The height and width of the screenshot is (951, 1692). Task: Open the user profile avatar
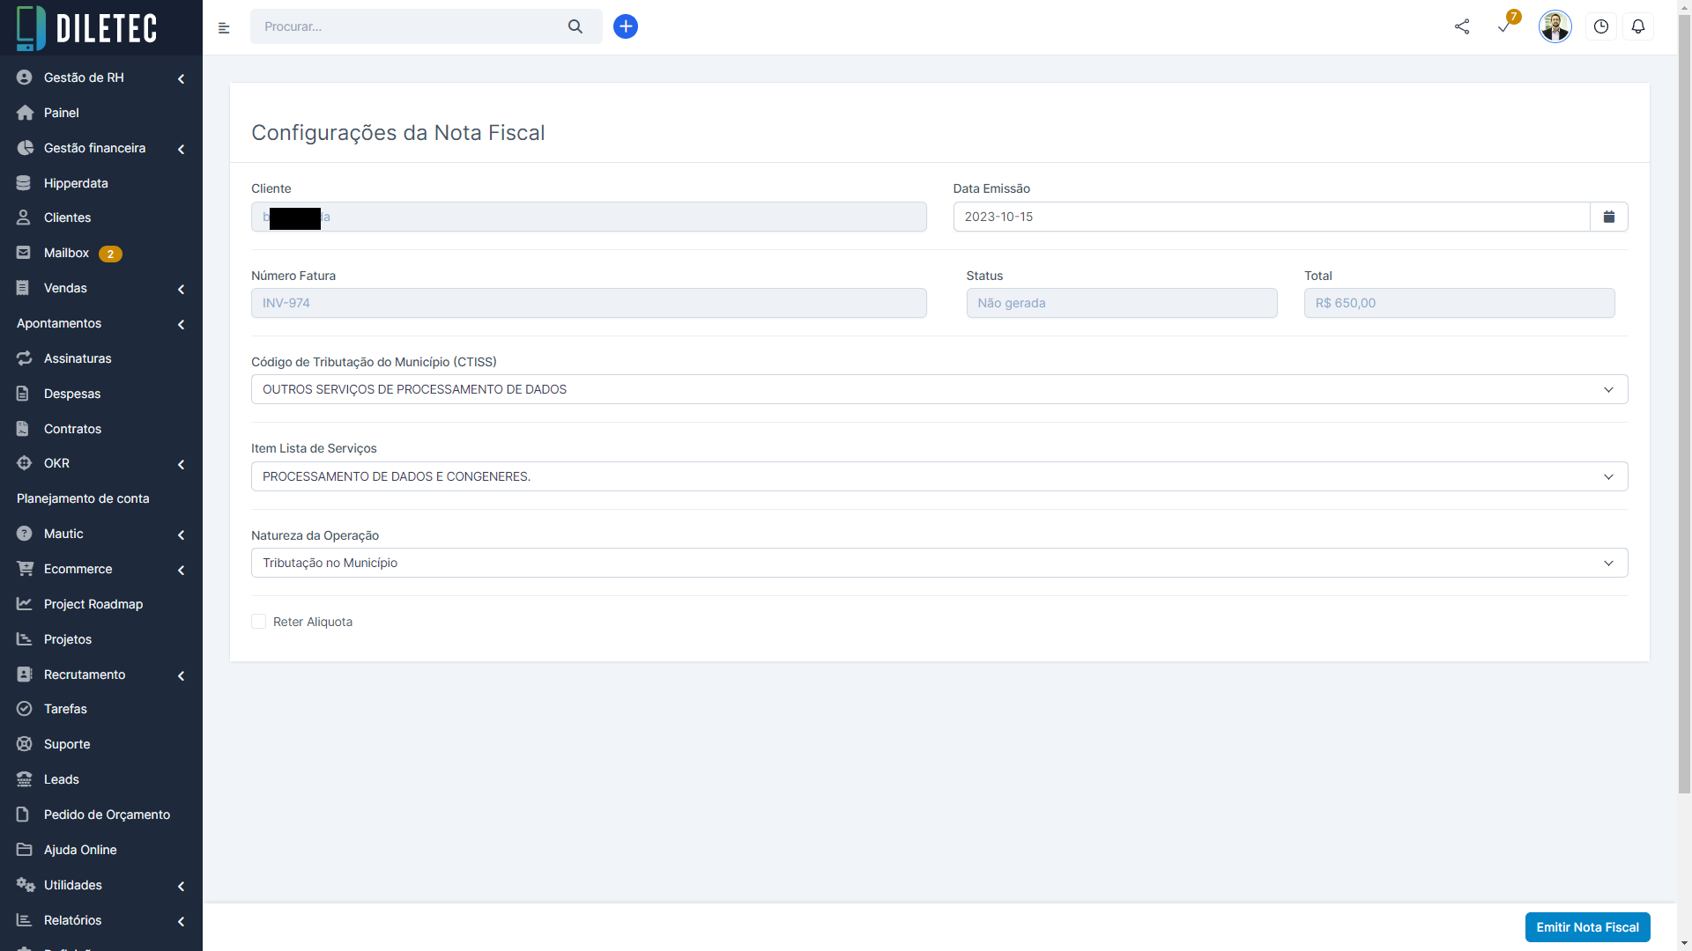tap(1555, 26)
